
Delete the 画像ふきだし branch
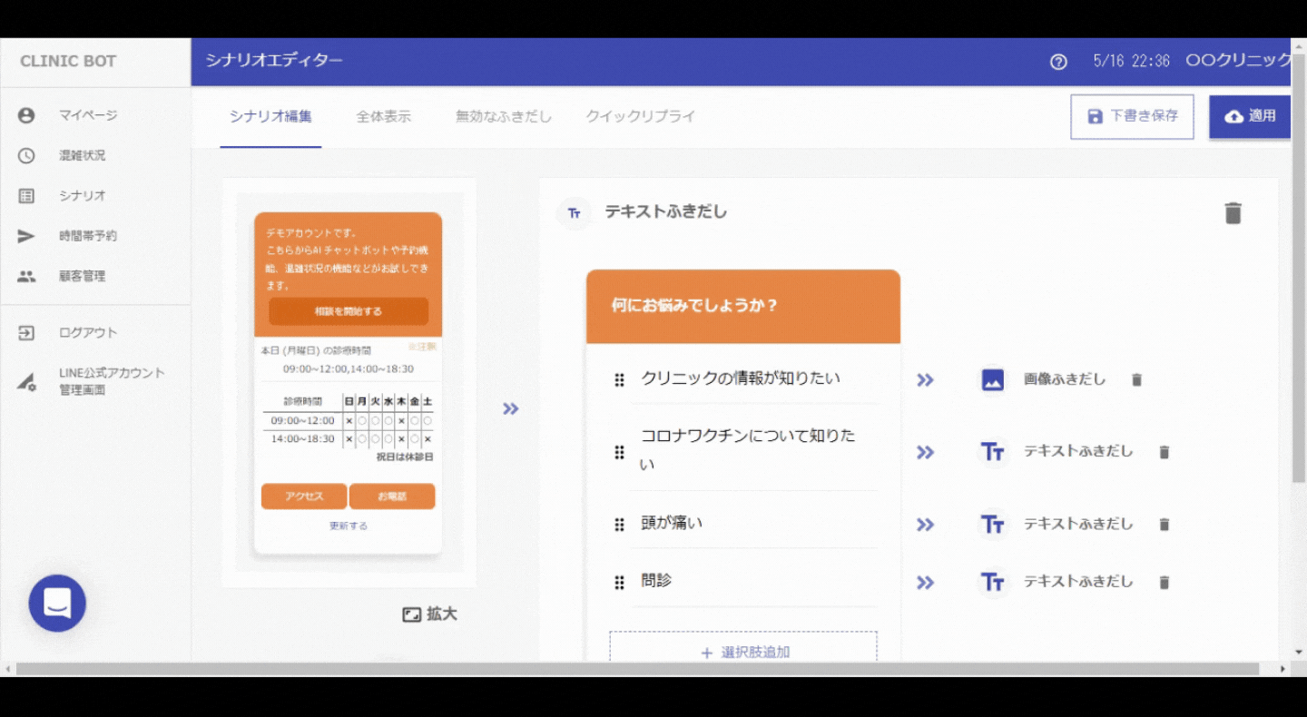tap(1136, 380)
